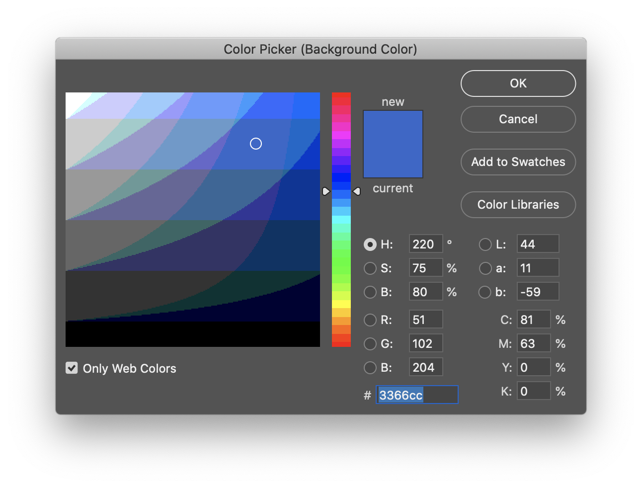Click the K (black) percentage field

533,392
